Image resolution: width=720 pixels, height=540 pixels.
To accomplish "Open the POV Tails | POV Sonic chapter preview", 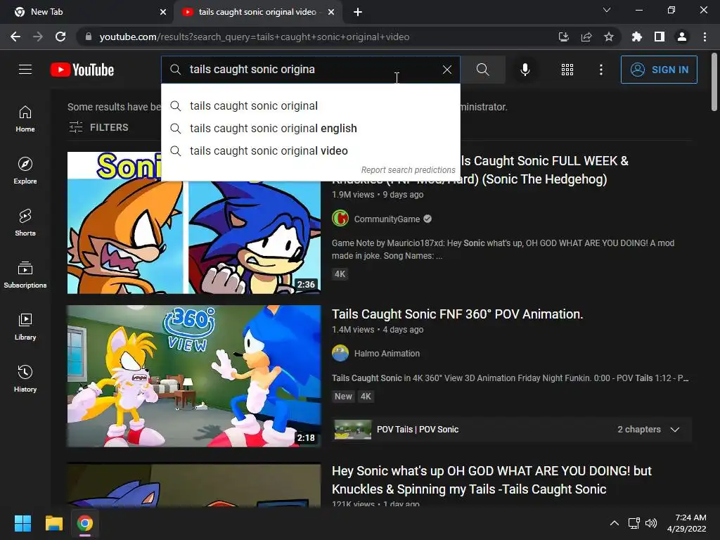I will pyautogui.click(x=353, y=430).
